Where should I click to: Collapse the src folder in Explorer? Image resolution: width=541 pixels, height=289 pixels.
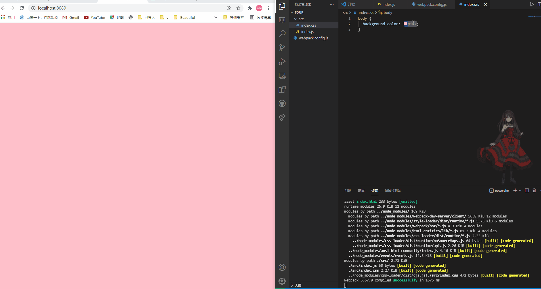click(x=296, y=19)
